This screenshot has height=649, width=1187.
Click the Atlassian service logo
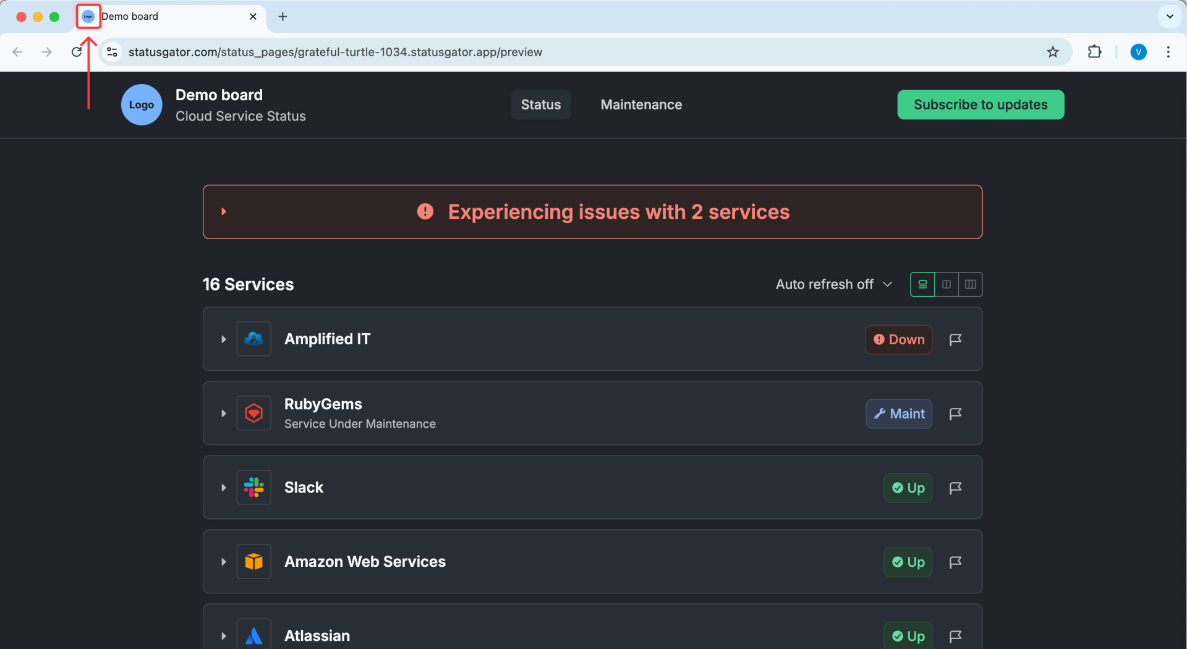(254, 635)
